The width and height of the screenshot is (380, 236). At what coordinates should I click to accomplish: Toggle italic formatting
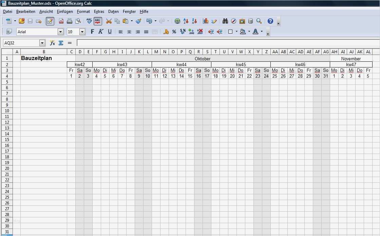[x=100, y=32]
